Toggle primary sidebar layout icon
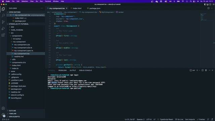Screen dimensions: 215x121 [205, 4]
